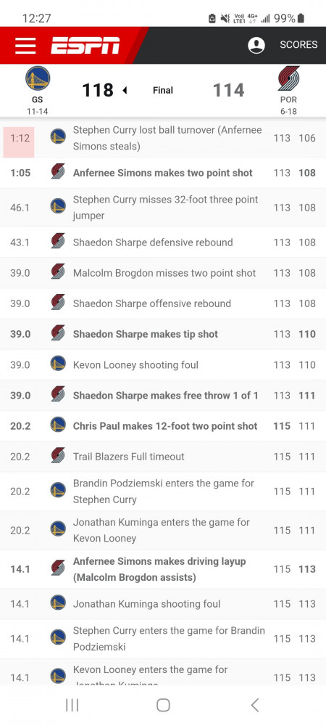Select the highlighted 1:12 timestamp
Image resolution: width=326 pixels, height=726 pixels.
pyautogui.click(x=20, y=138)
